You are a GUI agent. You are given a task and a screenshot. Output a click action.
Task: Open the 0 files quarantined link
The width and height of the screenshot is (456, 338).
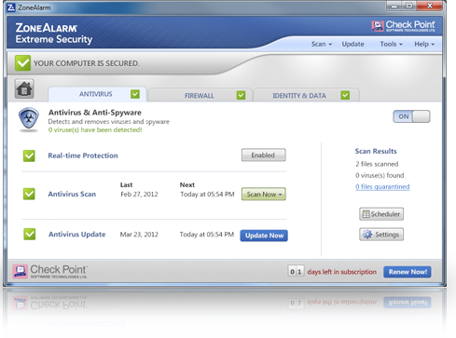click(382, 186)
